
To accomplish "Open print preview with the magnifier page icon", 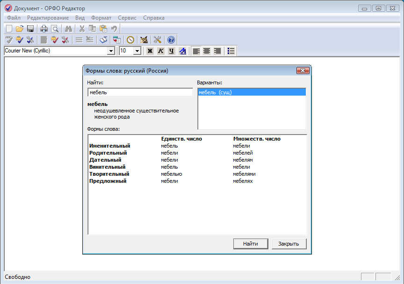I will (55, 29).
